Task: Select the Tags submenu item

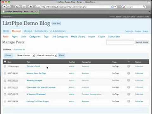Action: tap(46, 36)
